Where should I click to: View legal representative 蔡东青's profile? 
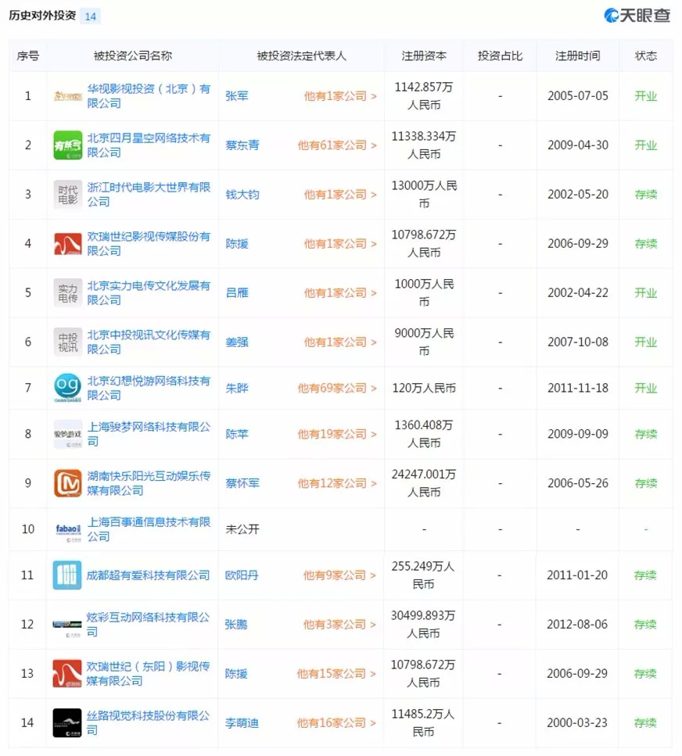242,145
